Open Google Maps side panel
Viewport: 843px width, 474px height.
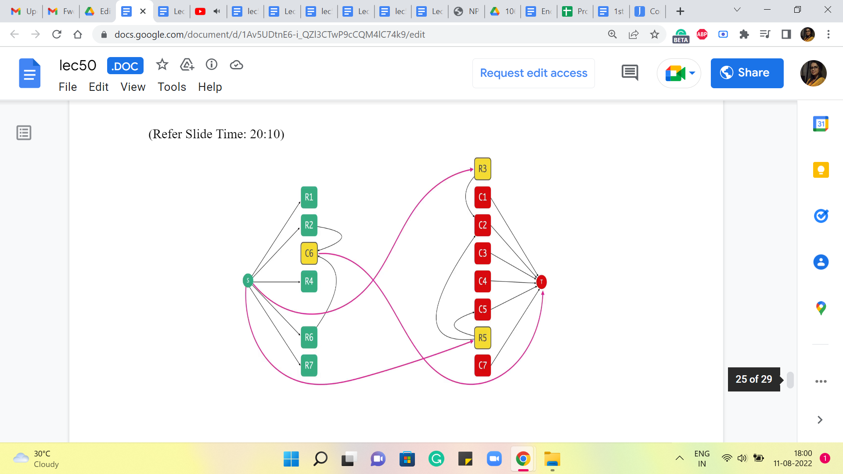[x=821, y=308]
